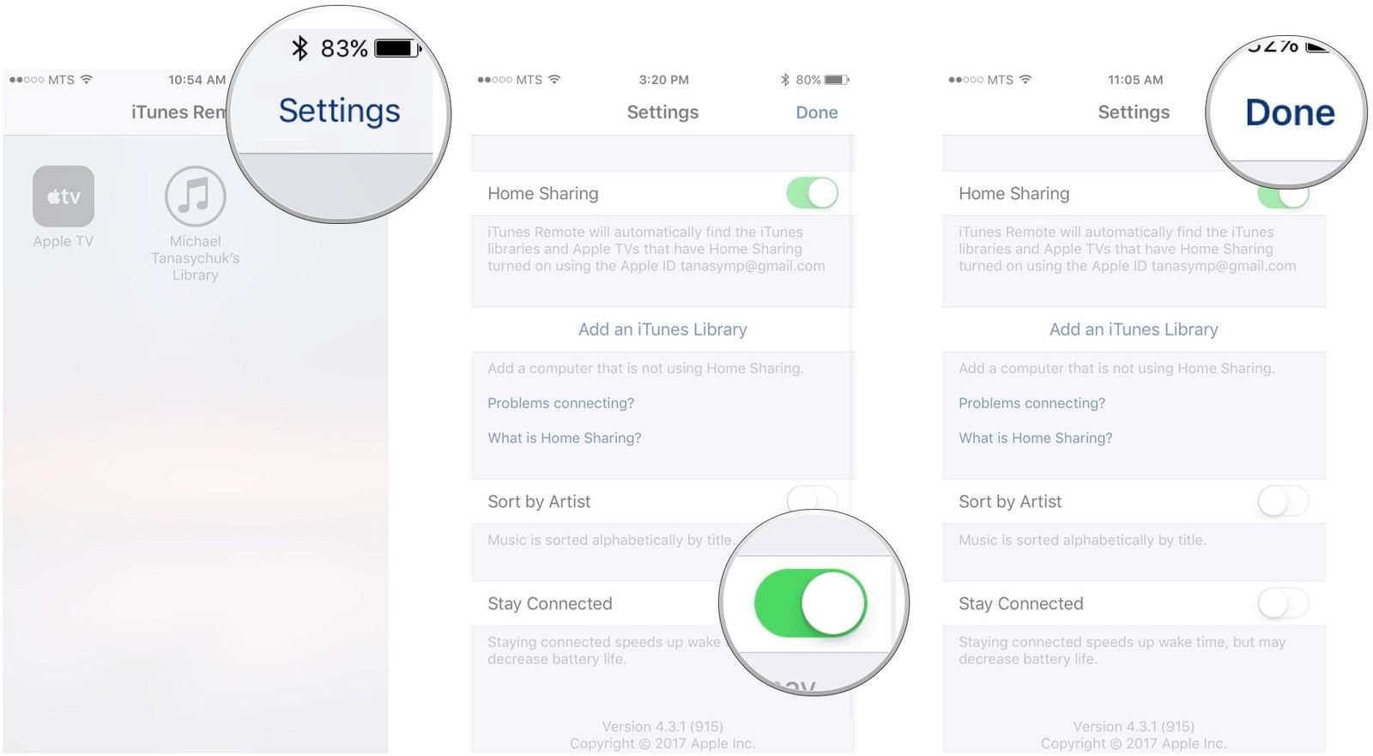Click the battery icon next to 80%
This screenshot has width=1373, height=756.
click(x=836, y=80)
